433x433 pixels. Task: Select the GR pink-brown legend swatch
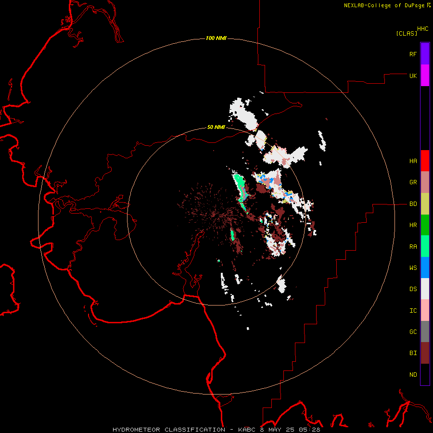tap(425, 182)
